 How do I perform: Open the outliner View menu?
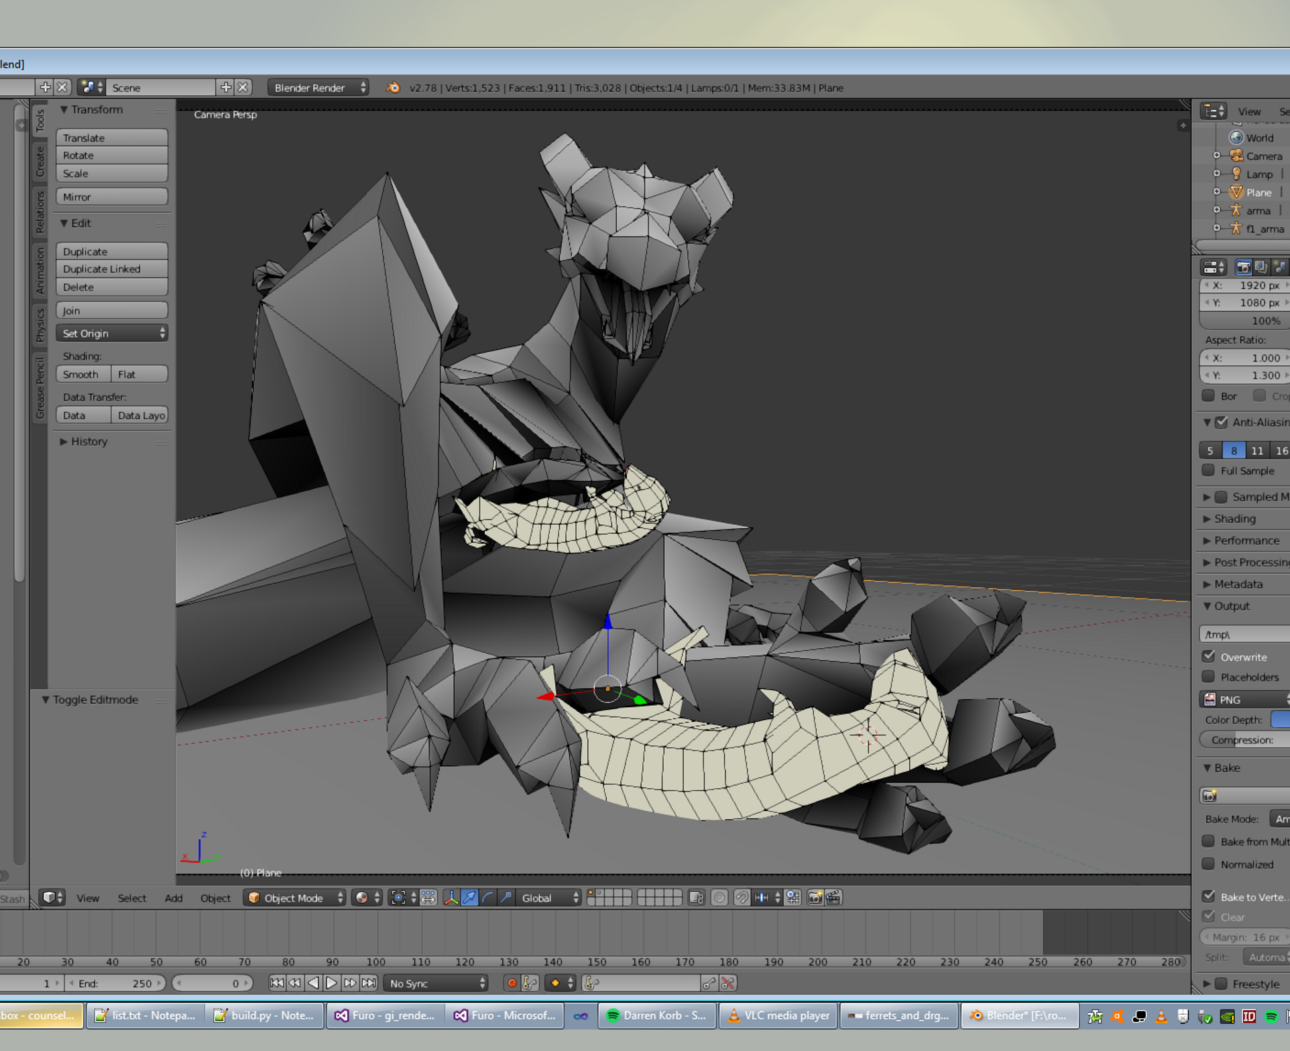[x=1249, y=111]
